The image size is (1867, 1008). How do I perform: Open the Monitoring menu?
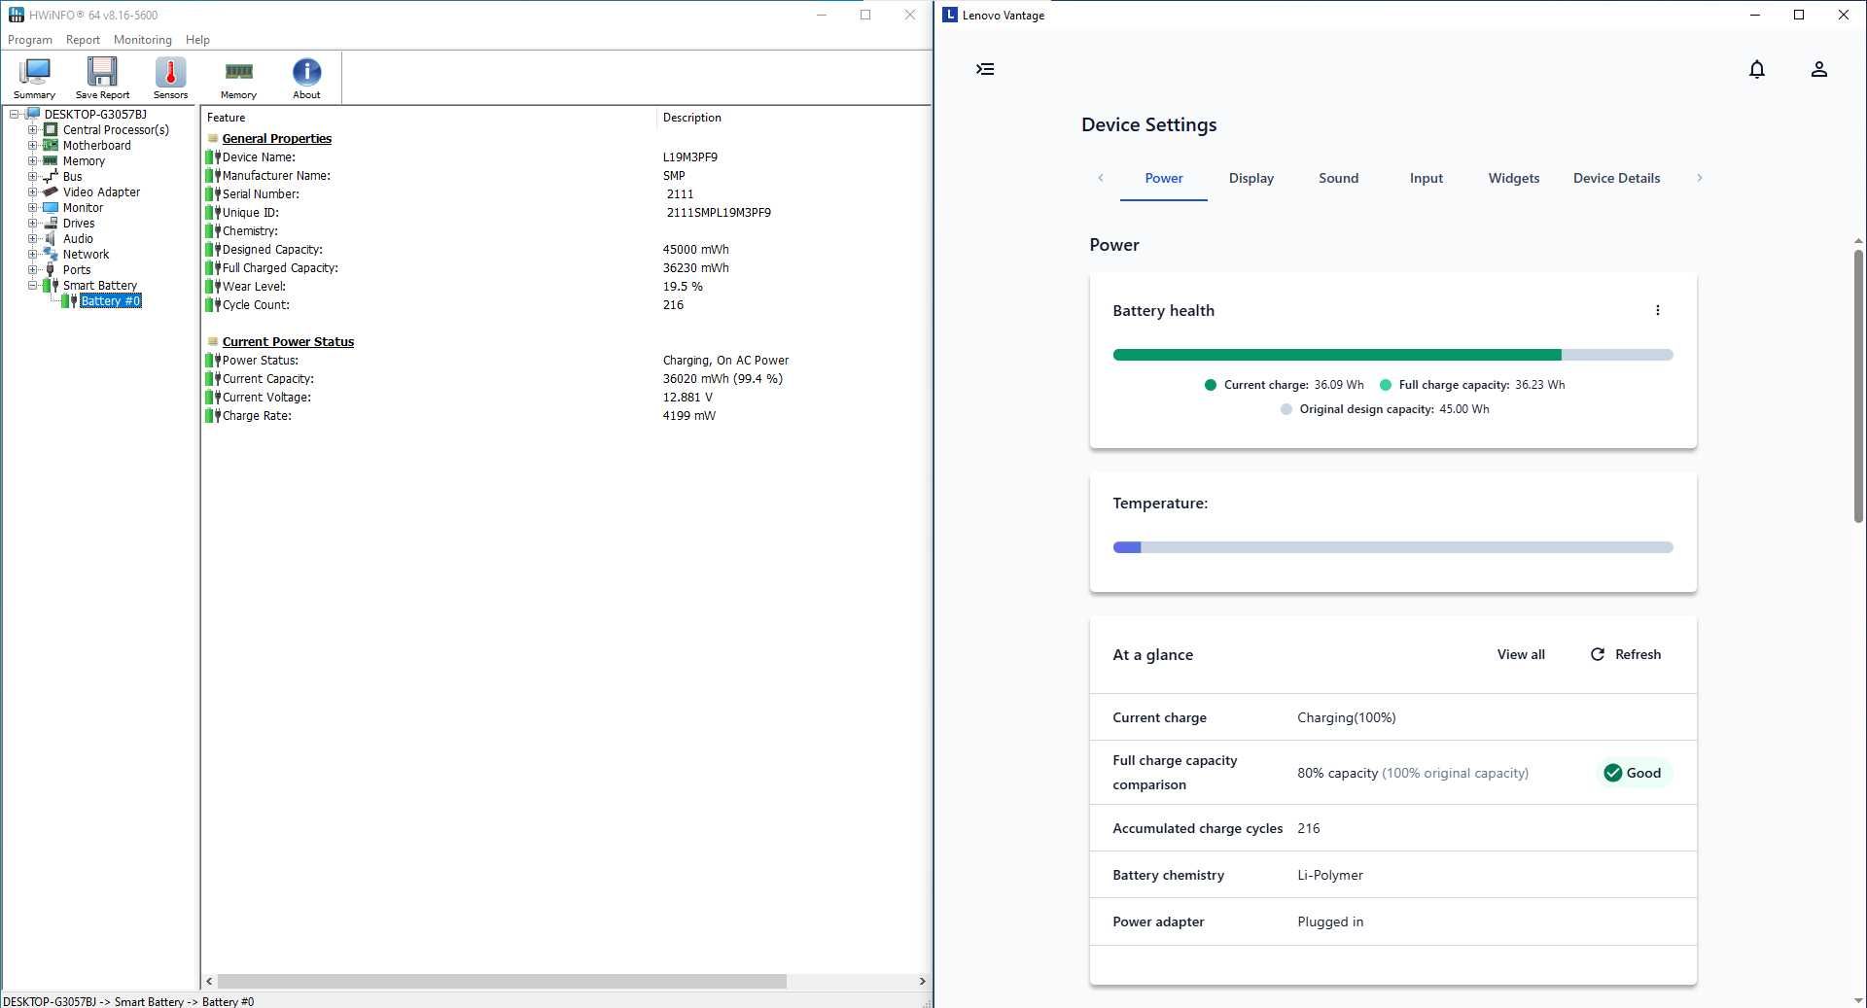click(x=142, y=40)
